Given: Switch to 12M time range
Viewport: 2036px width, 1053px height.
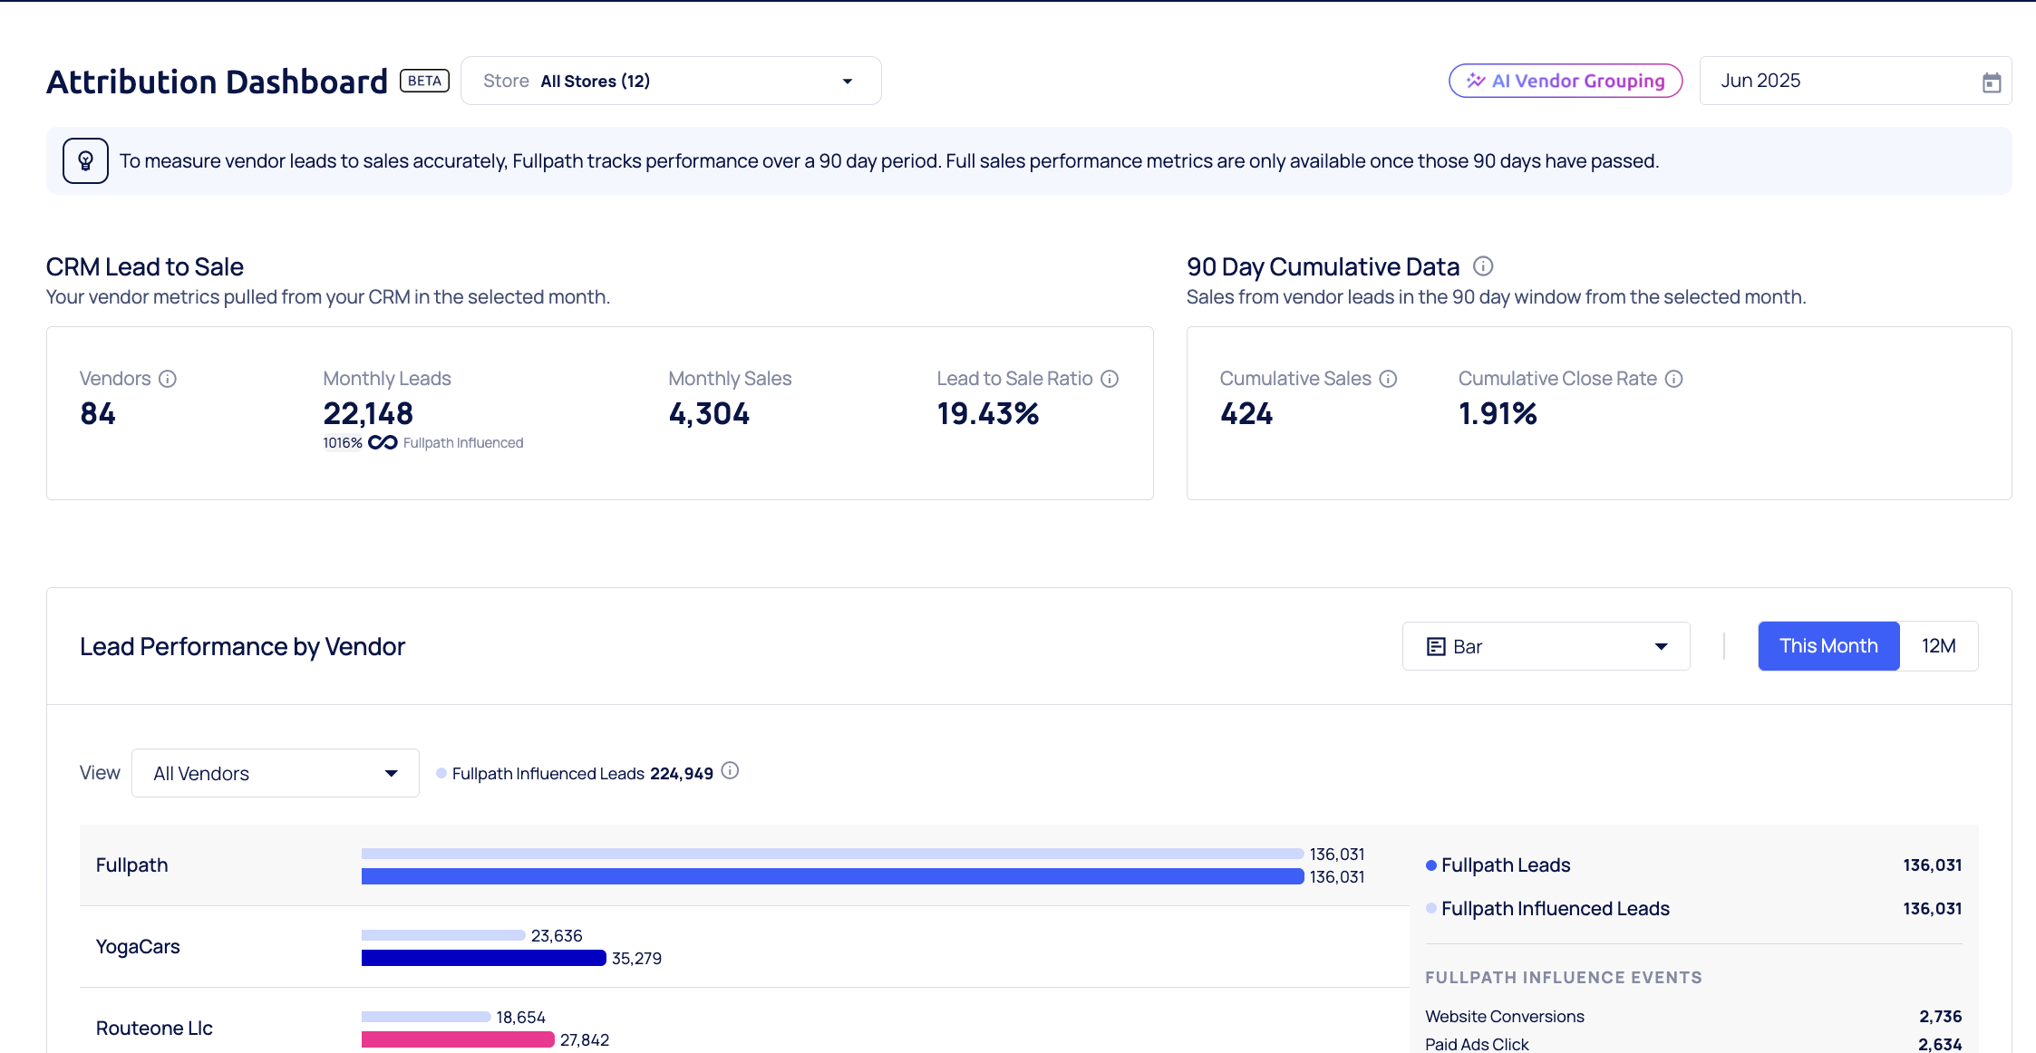Looking at the screenshot, I should (x=1938, y=646).
